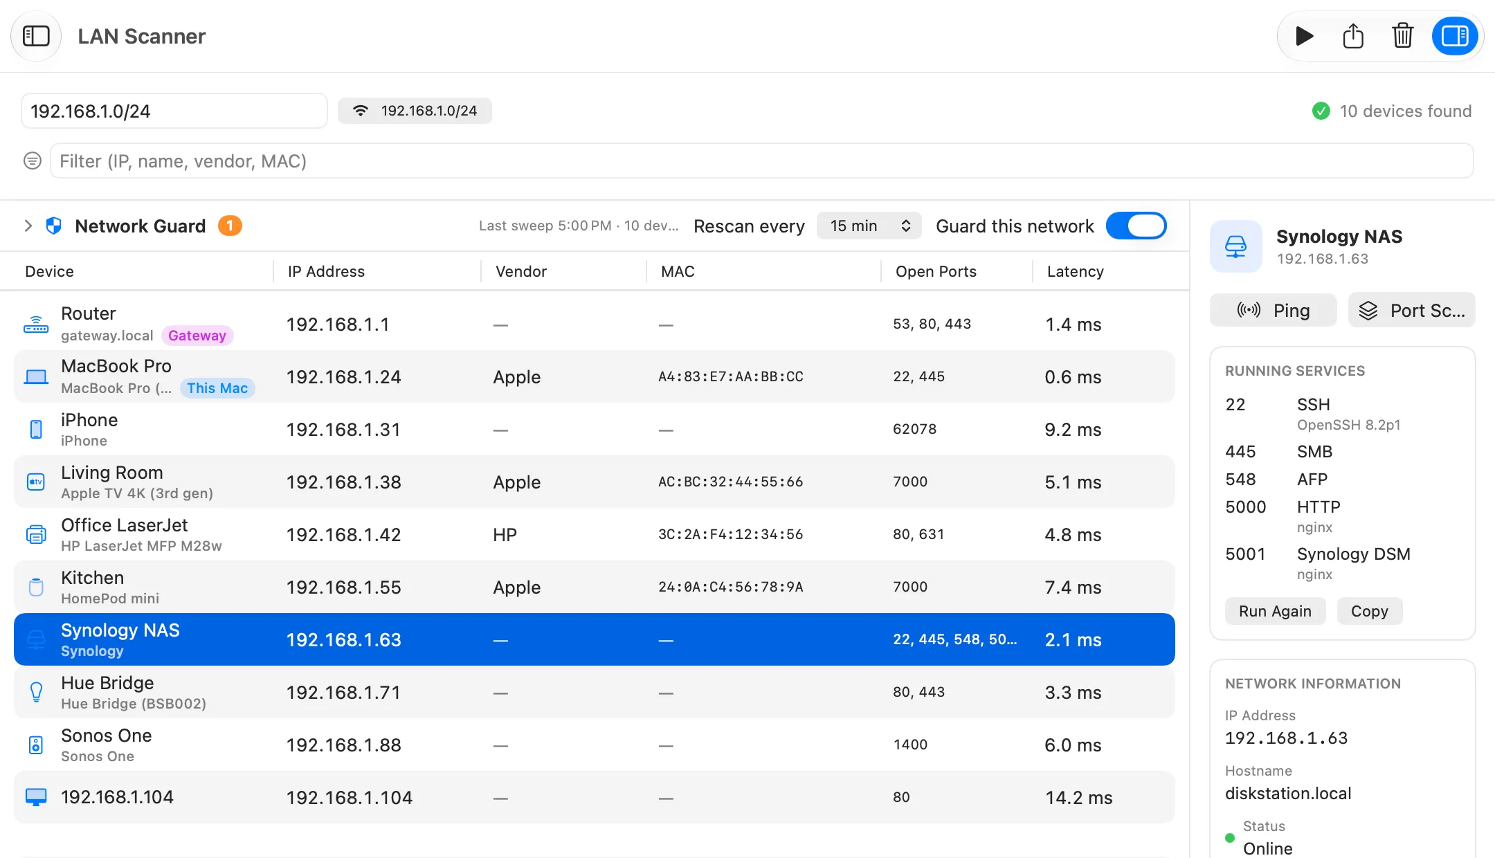Screen dimensions: 1495x858
Task: Click the Network Guard shield icon
Action: coord(54,226)
